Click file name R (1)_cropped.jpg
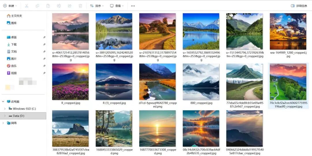The image size is (312, 156). [x=114, y=103]
